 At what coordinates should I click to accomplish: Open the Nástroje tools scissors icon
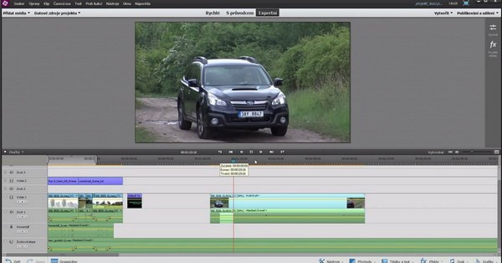coord(322,261)
